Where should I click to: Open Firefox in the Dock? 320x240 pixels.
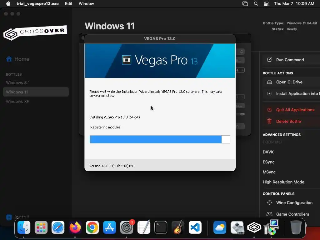(75, 227)
